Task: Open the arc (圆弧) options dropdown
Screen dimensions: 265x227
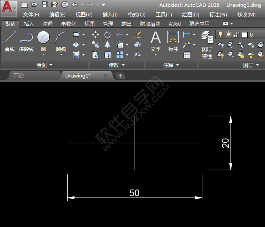Action: click(x=61, y=55)
